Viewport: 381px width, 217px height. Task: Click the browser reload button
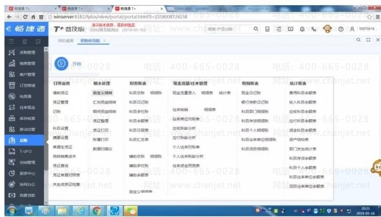coord(25,17)
